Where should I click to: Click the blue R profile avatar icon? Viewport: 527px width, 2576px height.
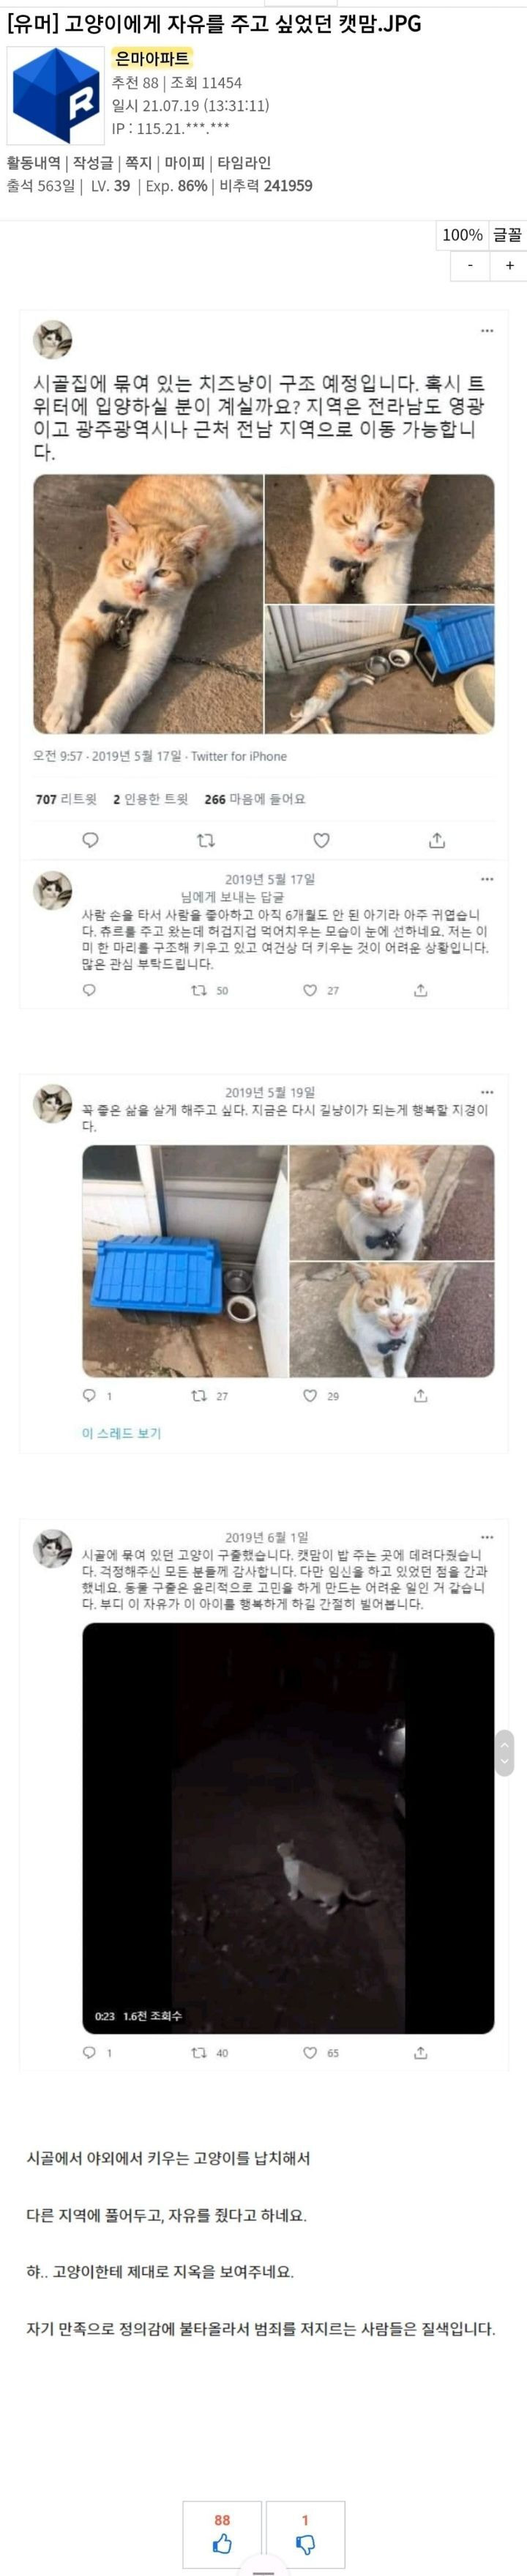56,96
